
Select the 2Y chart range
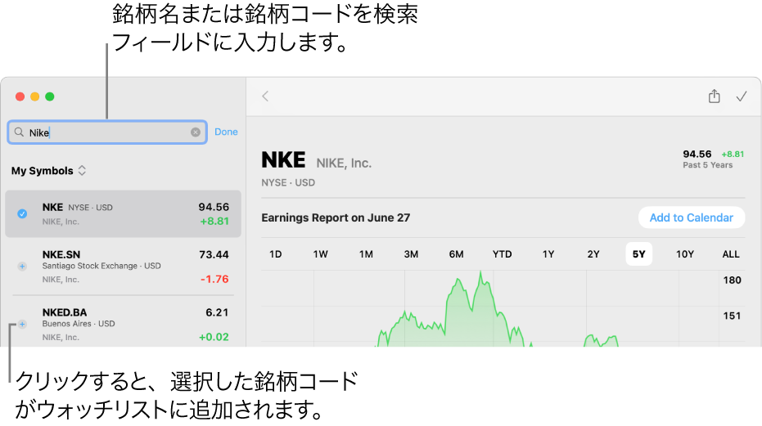pyautogui.click(x=593, y=254)
